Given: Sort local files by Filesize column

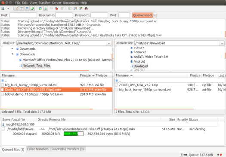Looking at the screenshot, I should [x=85, y=75].
